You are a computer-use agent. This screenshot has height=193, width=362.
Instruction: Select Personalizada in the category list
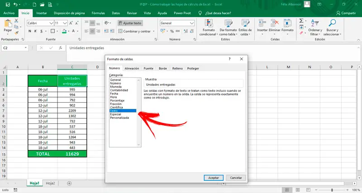[120, 118]
